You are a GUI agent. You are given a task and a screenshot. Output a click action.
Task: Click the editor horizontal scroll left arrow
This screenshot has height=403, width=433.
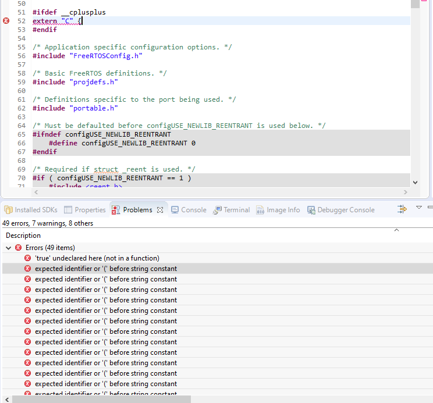36,192
